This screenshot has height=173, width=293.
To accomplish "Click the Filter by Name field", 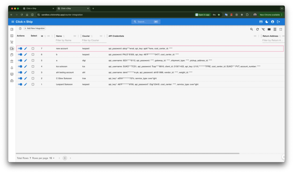I will click(68, 40).
